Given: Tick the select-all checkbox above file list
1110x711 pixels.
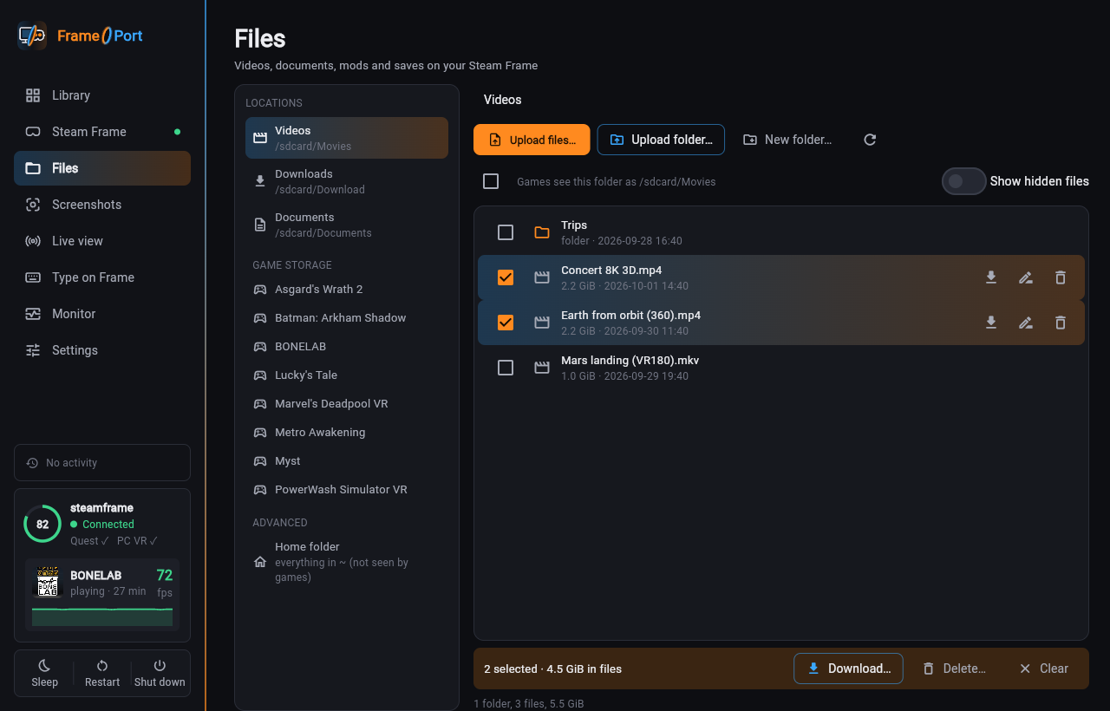Looking at the screenshot, I should point(491,181).
